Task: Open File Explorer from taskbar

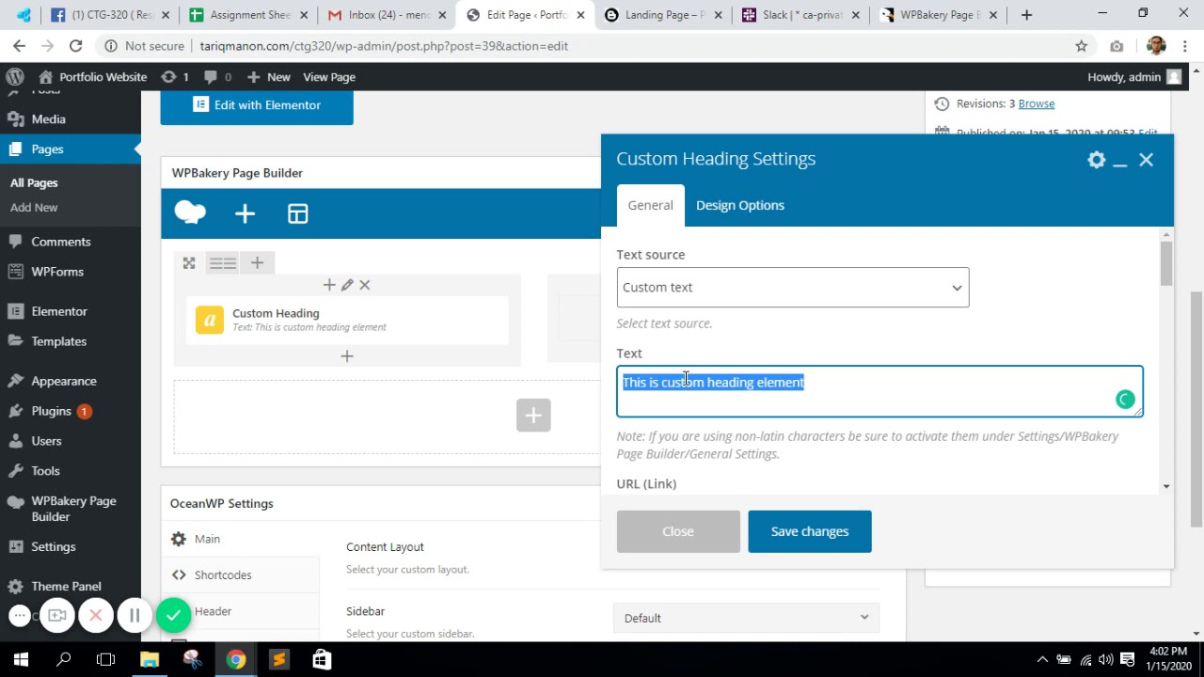Action: (x=150, y=659)
